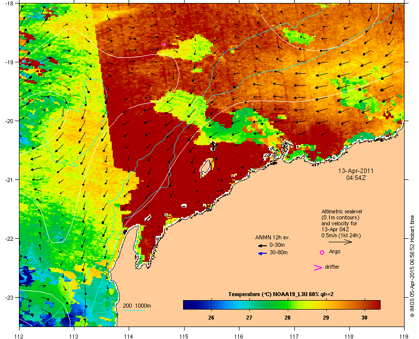
Task: Click the '200 1000m' bathymetry label
Action: (x=137, y=306)
